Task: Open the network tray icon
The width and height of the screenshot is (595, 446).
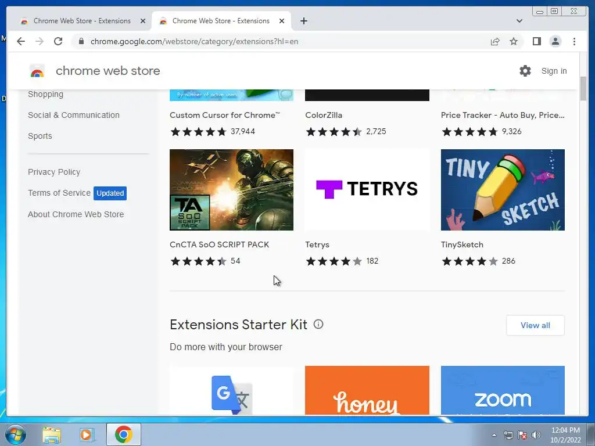Action: (x=508, y=435)
